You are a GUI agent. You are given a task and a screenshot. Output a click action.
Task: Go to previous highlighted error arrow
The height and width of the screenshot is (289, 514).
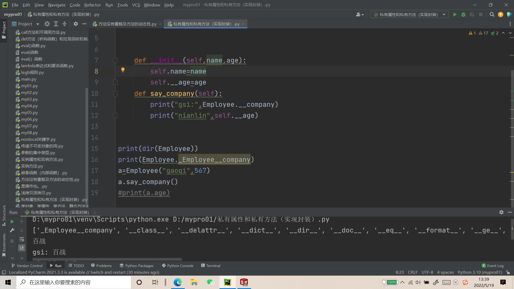(x=503, y=33)
